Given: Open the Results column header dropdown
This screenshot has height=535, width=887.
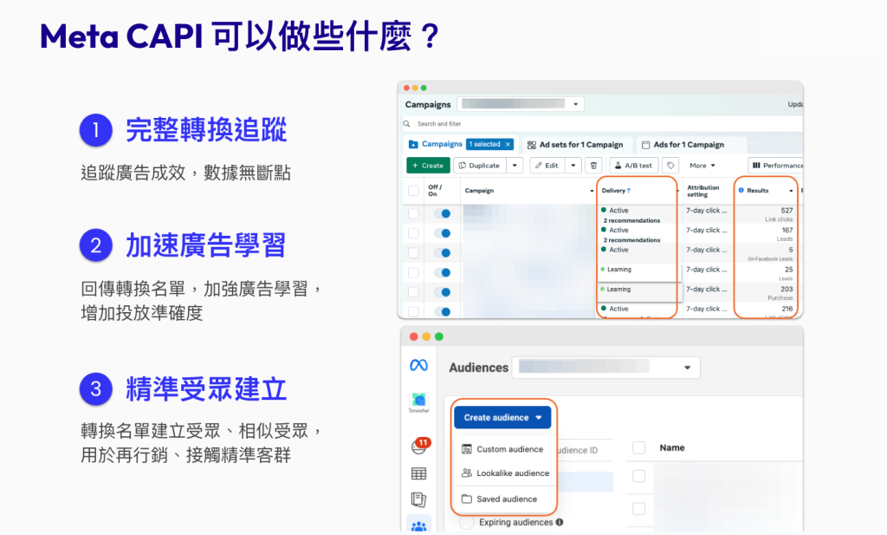Looking at the screenshot, I should pos(791,191).
